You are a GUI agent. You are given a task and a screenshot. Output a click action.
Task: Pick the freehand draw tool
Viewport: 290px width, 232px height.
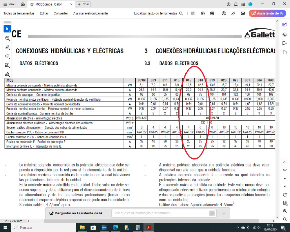tap(7, 56)
